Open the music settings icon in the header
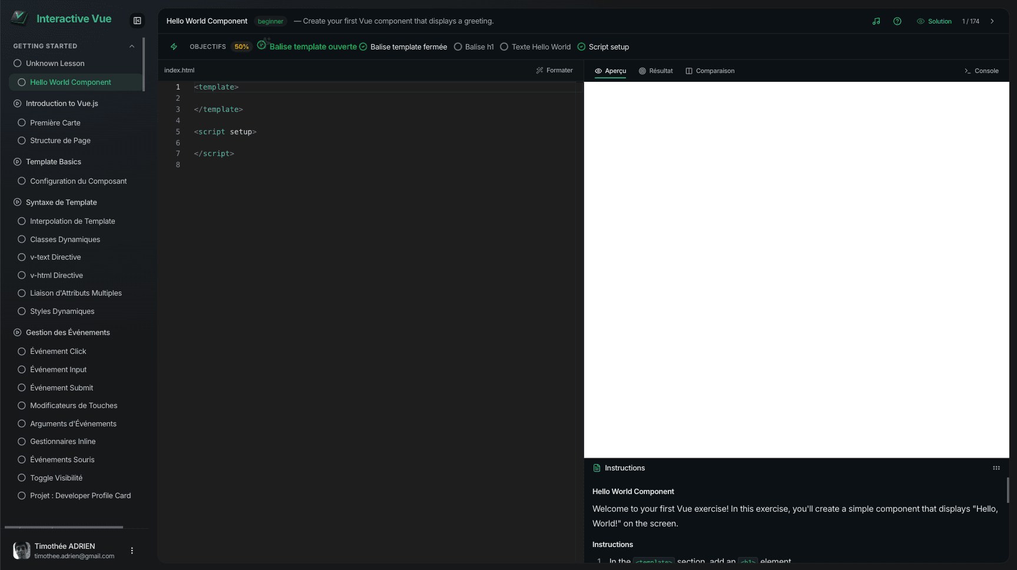This screenshot has width=1017, height=570. (x=876, y=21)
